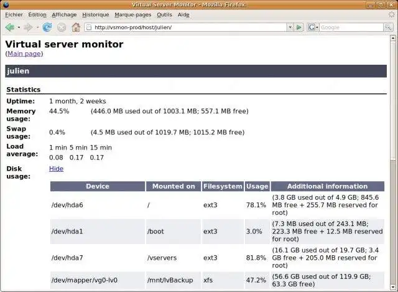Open the Marque-pages menu
The image size is (398, 292).
132,15
